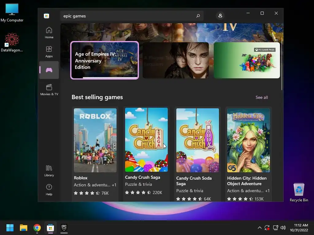This screenshot has width=314, height=235.
Task: Click the search box containing epic games
Action: (x=132, y=16)
